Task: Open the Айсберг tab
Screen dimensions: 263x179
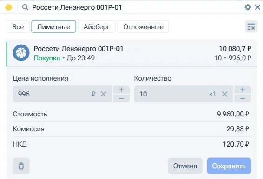Action: 97,26
